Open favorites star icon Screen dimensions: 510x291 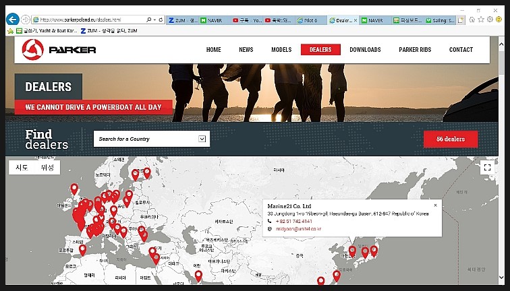[x=481, y=20]
